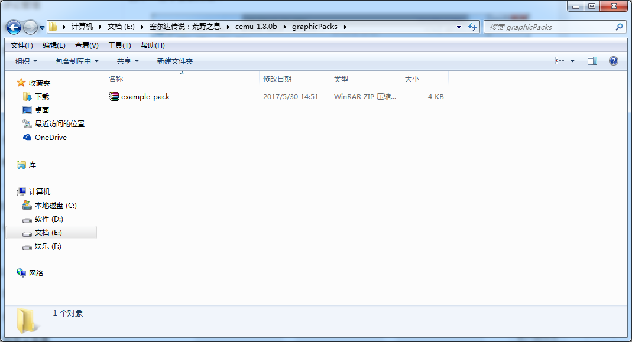The height and width of the screenshot is (342, 632).
Task: Open the more view options arrow
Action: (x=572, y=61)
